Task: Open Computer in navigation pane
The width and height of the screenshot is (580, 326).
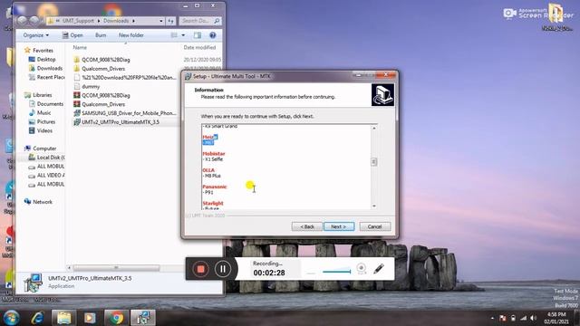Action: pyautogui.click(x=44, y=149)
